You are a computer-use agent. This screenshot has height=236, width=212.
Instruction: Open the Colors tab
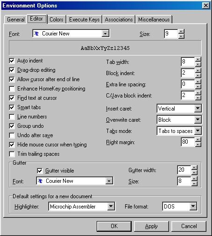[x=57, y=20]
